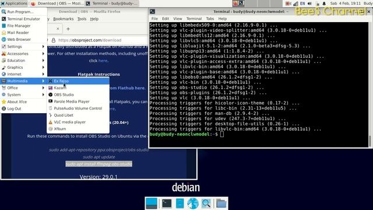Launch web browser globe in dock
This screenshot has width=373, height=210.
click(193, 204)
